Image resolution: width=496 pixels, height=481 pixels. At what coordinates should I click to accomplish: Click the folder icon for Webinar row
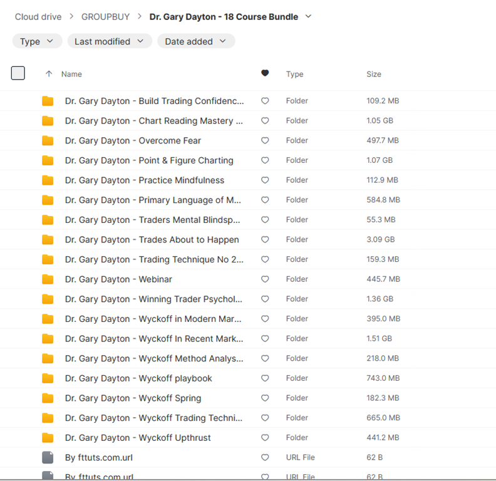[x=48, y=279]
